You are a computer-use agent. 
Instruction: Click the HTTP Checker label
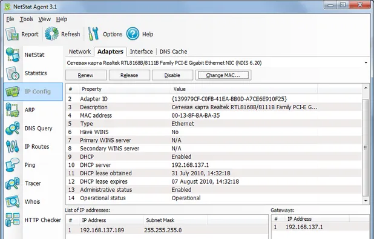(x=43, y=220)
